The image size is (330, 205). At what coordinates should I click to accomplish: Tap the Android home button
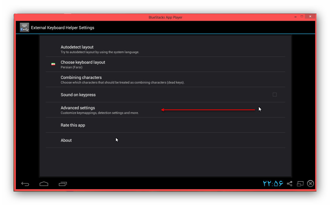[x=44, y=184]
